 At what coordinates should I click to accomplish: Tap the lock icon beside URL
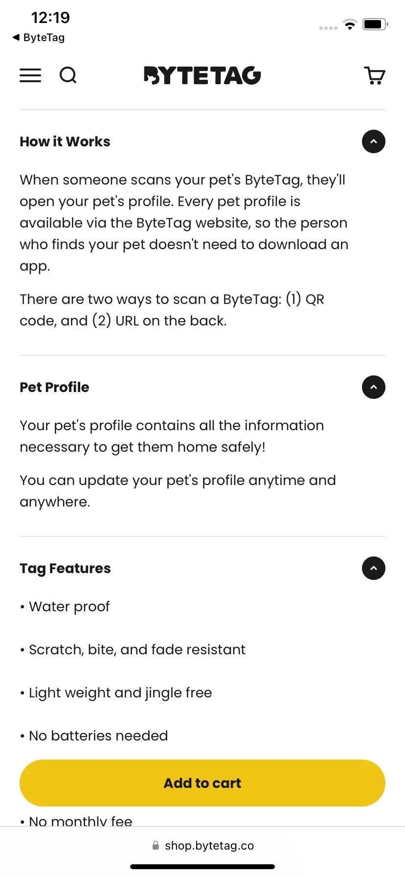pyautogui.click(x=156, y=845)
